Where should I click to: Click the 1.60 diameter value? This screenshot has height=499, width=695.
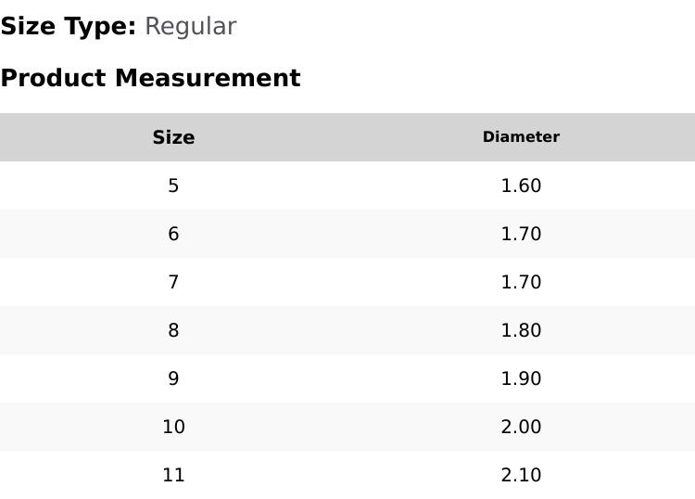click(x=521, y=186)
